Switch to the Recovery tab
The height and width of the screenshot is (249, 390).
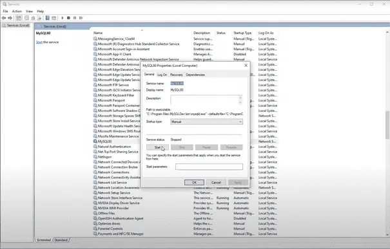coord(177,75)
